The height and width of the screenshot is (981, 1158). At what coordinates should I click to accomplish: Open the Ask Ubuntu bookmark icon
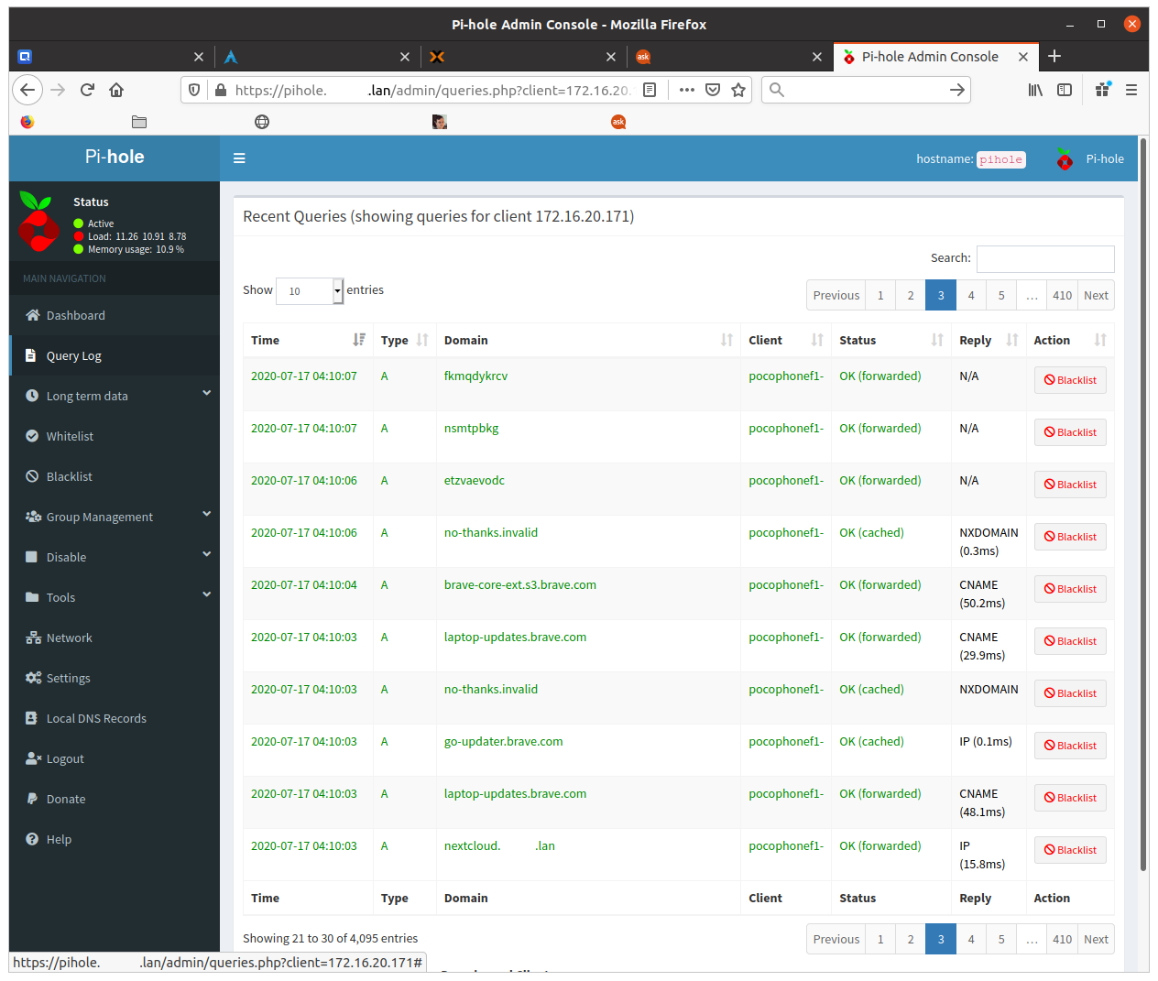tap(618, 122)
